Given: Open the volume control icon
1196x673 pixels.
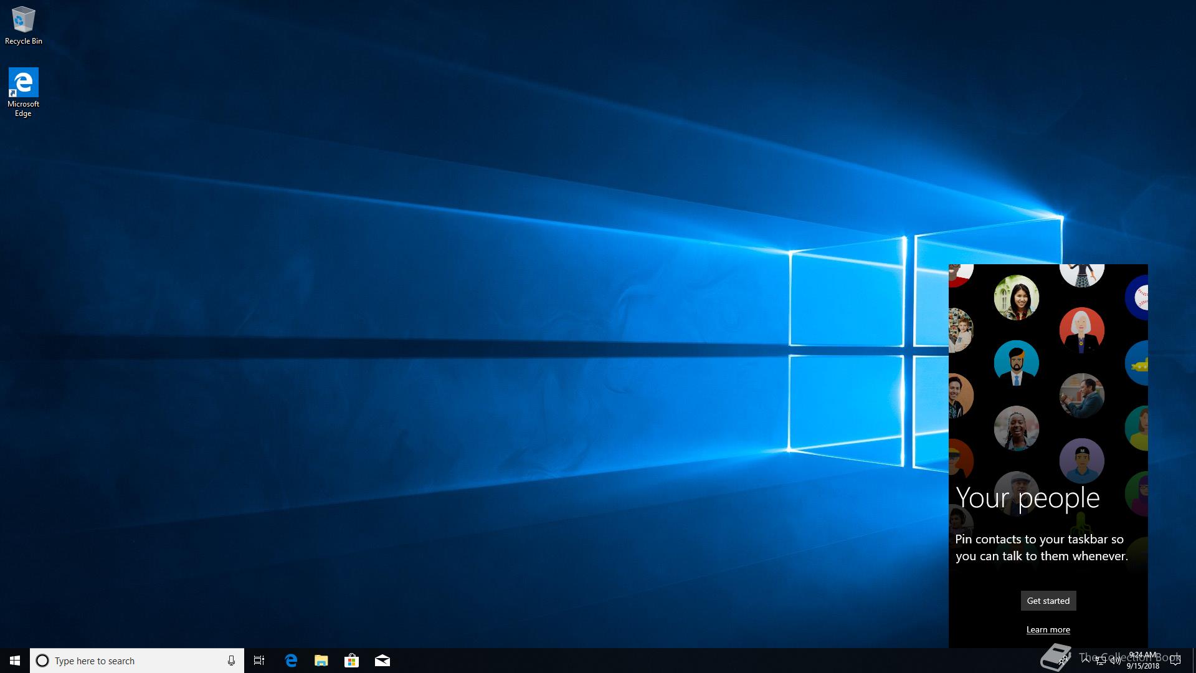Looking at the screenshot, I should click(x=1115, y=661).
